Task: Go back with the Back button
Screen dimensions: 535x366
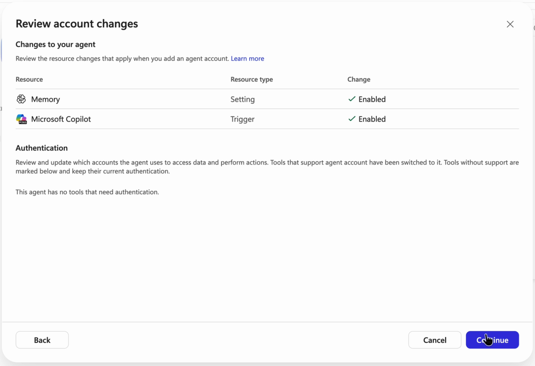Action: (x=42, y=340)
